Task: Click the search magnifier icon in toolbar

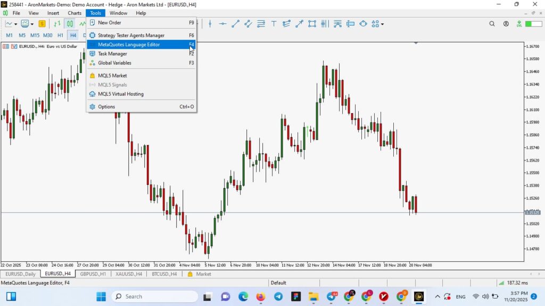Action: coord(492,24)
